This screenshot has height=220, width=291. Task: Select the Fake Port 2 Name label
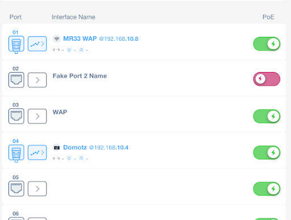coord(80,76)
